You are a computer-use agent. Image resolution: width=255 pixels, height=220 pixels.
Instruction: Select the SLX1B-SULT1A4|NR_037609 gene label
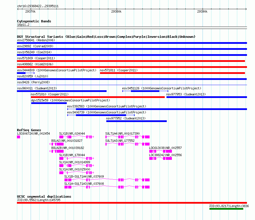[84, 176]
